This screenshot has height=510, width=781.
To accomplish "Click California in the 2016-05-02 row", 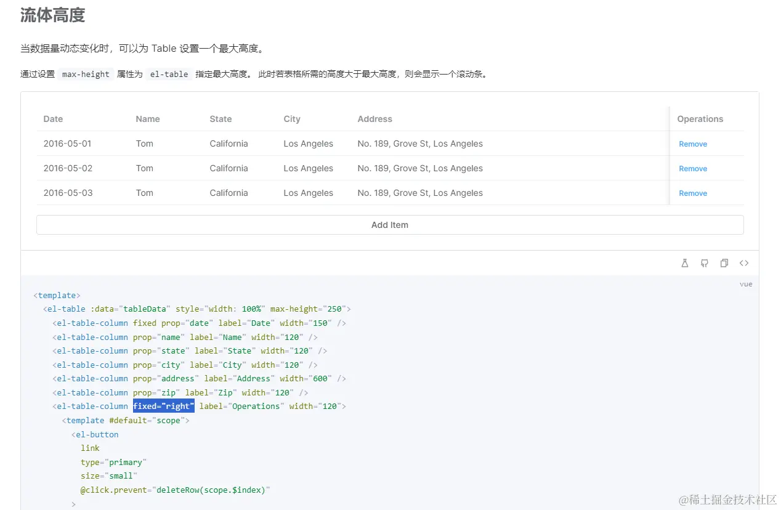I will point(229,168).
